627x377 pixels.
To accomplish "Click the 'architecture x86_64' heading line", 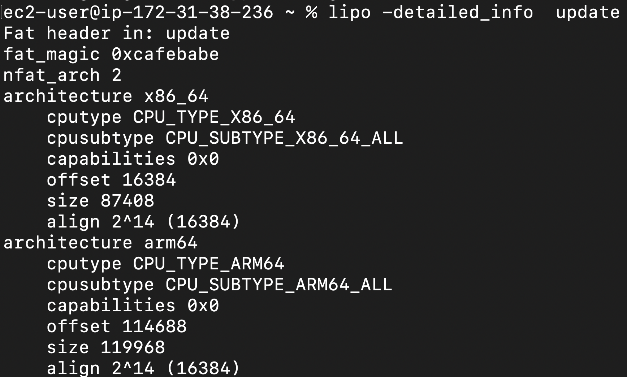I will 105,96.
